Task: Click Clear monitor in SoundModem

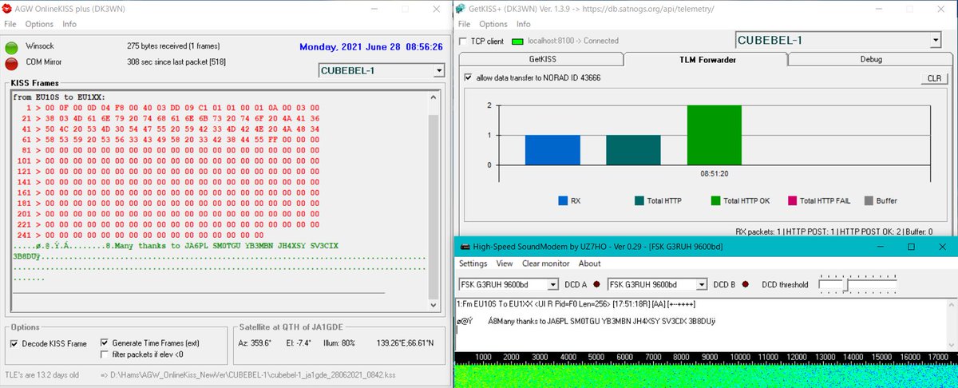Action: pos(545,263)
